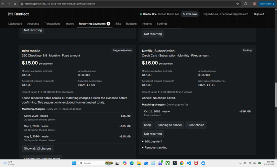This screenshot has height=167, width=277.
Task: Click the browser address bar URL
Action: pyautogui.click(x=60, y=4)
